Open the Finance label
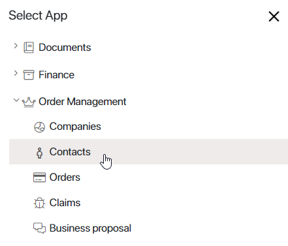Viewport: 288px width, 246px height. click(x=56, y=75)
